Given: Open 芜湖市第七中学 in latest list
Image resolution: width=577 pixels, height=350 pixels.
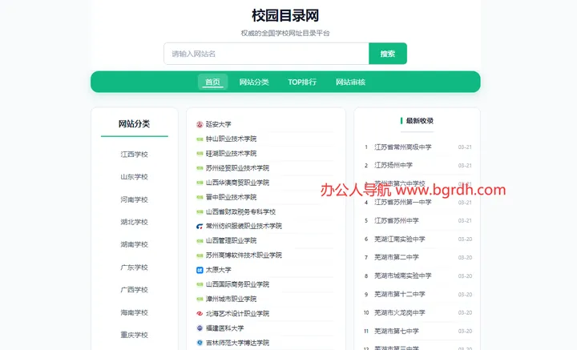Looking at the screenshot, I should (x=397, y=331).
